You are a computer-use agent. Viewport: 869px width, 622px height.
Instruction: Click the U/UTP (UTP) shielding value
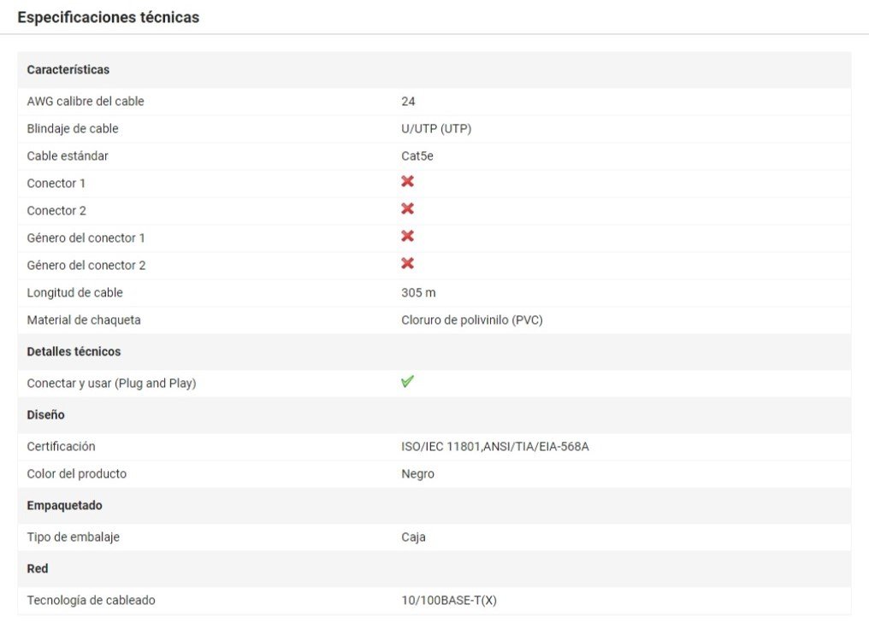pos(436,128)
